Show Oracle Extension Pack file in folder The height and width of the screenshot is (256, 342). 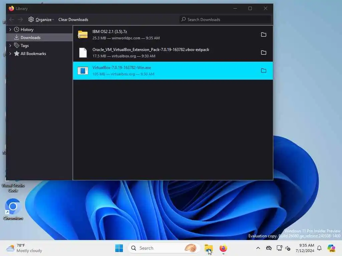tap(264, 53)
